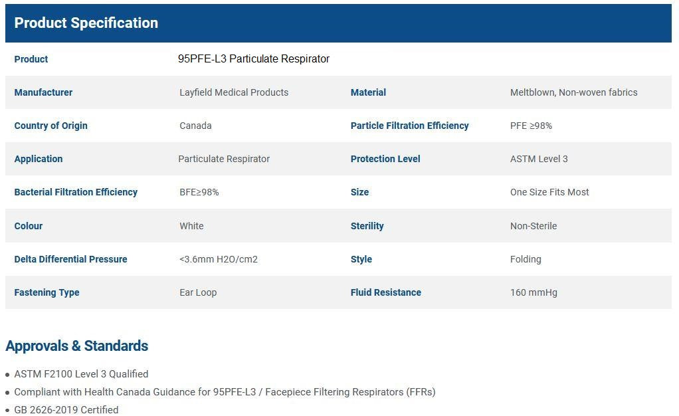Click the Delta Differential Pressure label
Screen dimensions: 679x416
coord(70,259)
